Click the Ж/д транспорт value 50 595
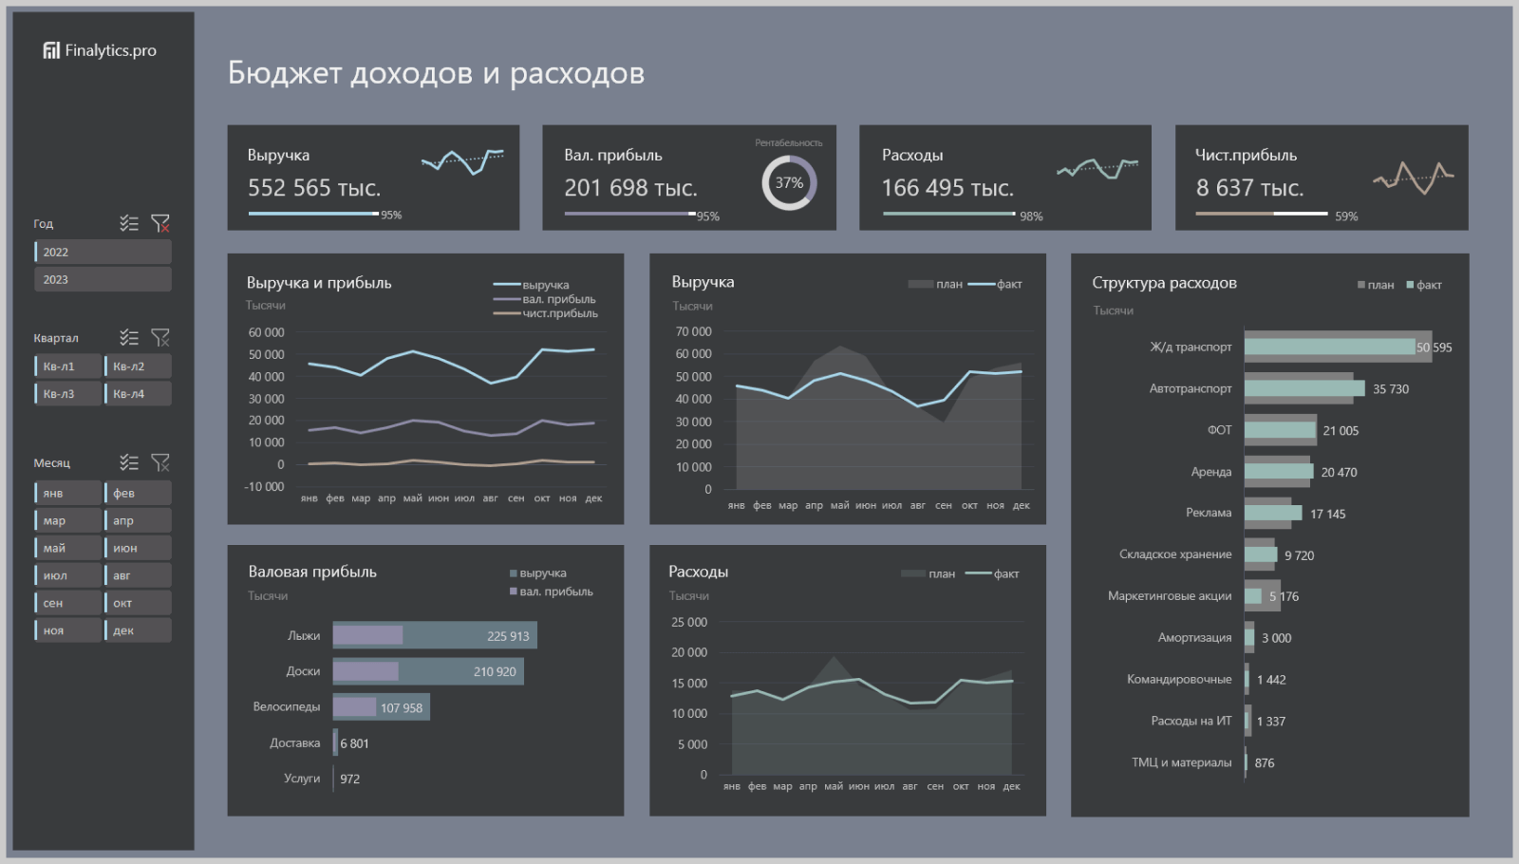Image resolution: width=1519 pixels, height=864 pixels. pos(1434,347)
